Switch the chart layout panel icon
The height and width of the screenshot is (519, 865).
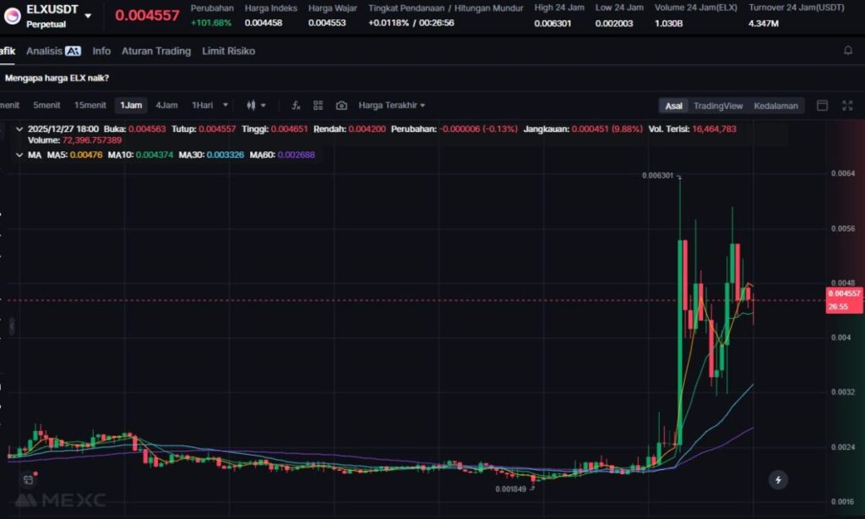coord(822,106)
